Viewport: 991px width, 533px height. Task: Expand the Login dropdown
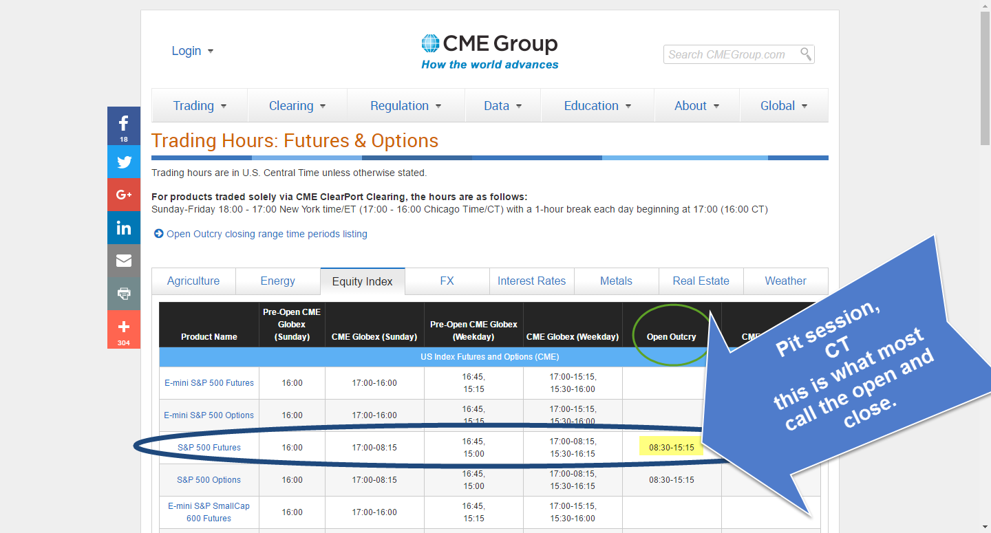[x=193, y=51]
